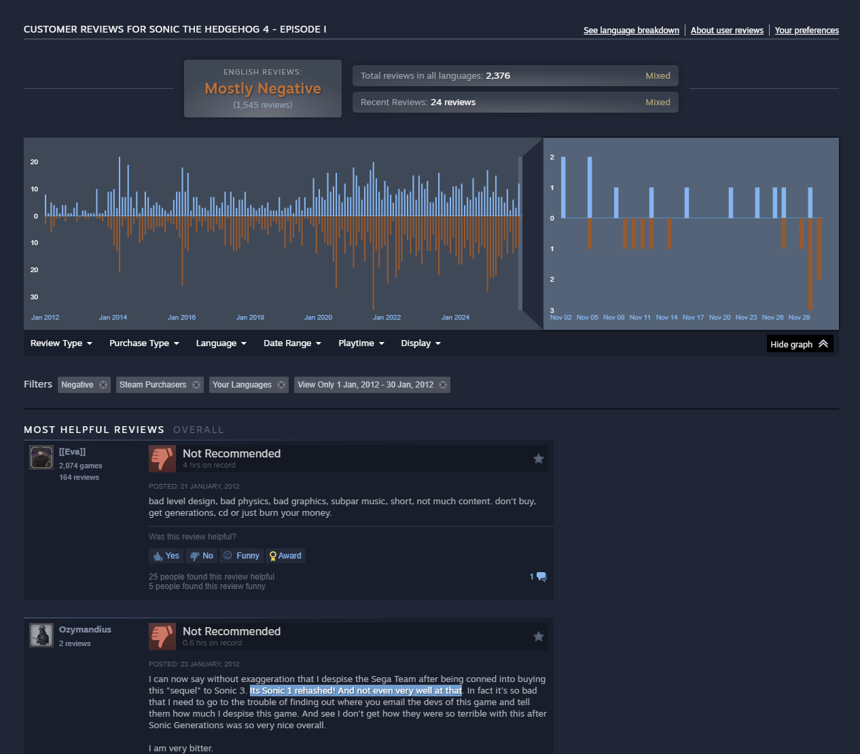Open About user reviews link
The height and width of the screenshot is (754, 860).
pyautogui.click(x=727, y=31)
